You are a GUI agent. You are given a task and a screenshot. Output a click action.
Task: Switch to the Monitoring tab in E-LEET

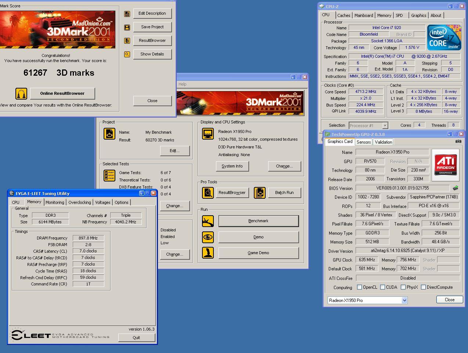55,202
